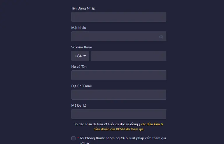224x144 pixels.
Task: Select the phone number input box
Action: click(x=129, y=56)
